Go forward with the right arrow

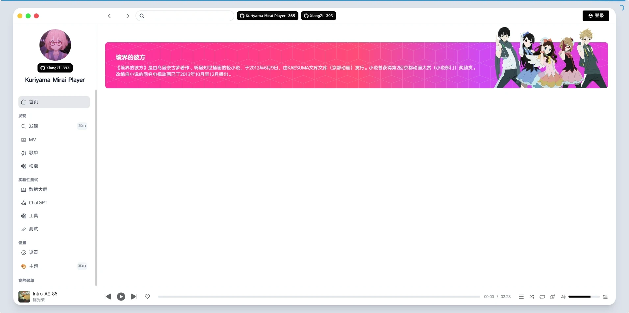pos(128,16)
